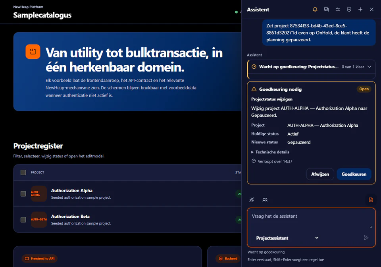The image size is (381, 267).
Task: Toggle the select-all checkbox in PROJECT header
Action: pos(23,172)
